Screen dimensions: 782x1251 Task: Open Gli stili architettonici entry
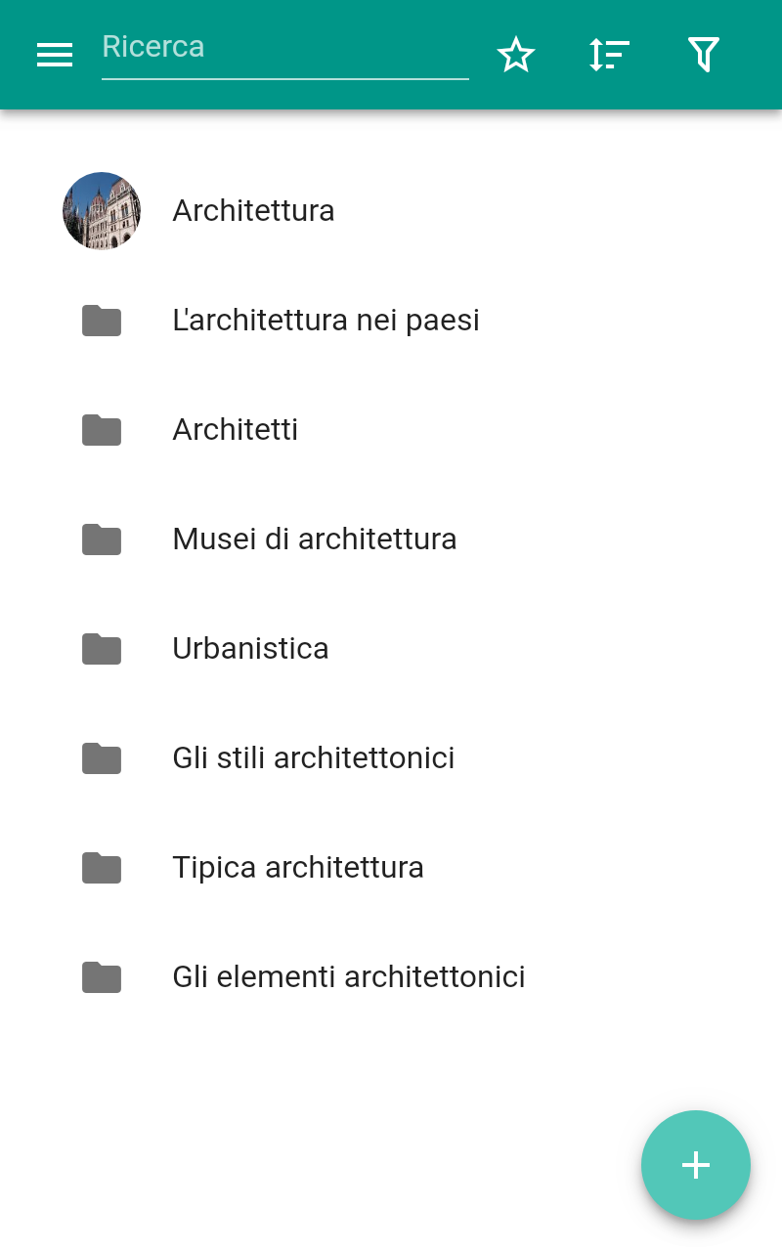[391, 758]
